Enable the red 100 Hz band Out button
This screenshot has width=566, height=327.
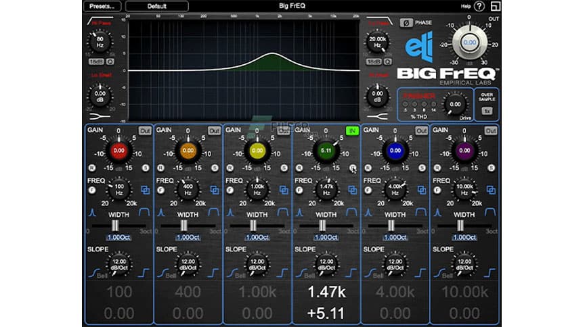(x=145, y=130)
